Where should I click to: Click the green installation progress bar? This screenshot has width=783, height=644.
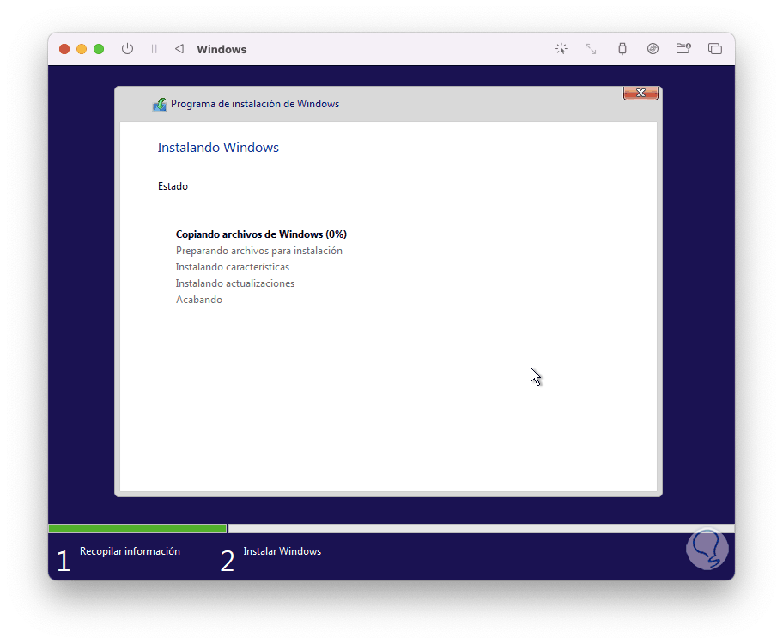point(137,528)
